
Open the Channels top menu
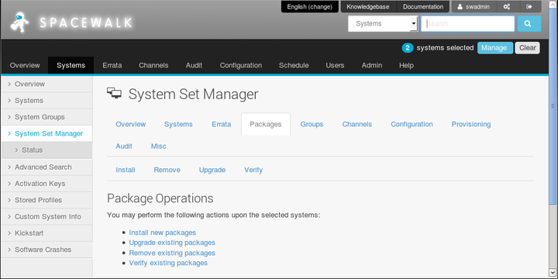coord(153,65)
